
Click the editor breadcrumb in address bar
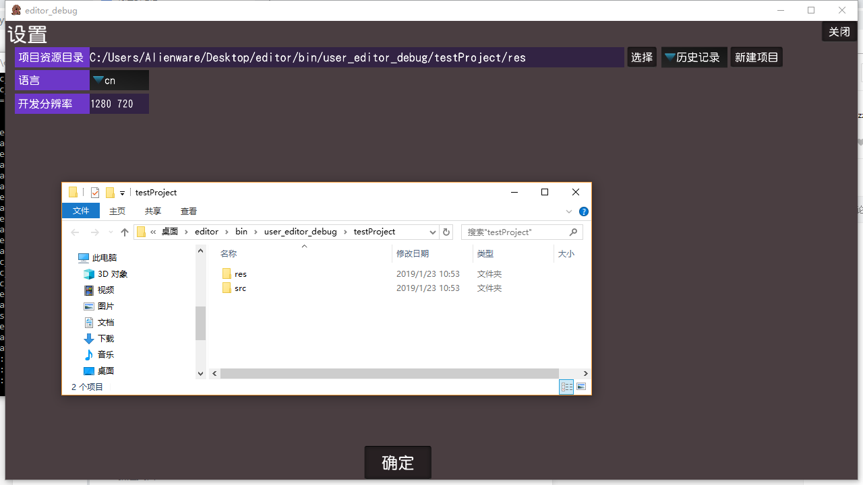click(x=206, y=231)
